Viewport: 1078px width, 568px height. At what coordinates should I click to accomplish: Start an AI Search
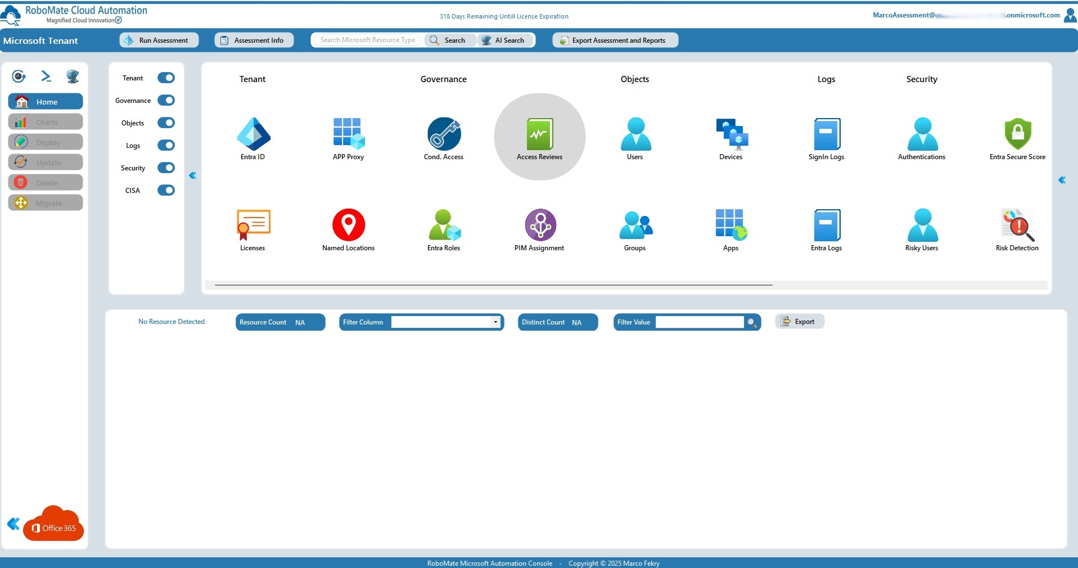tap(504, 40)
